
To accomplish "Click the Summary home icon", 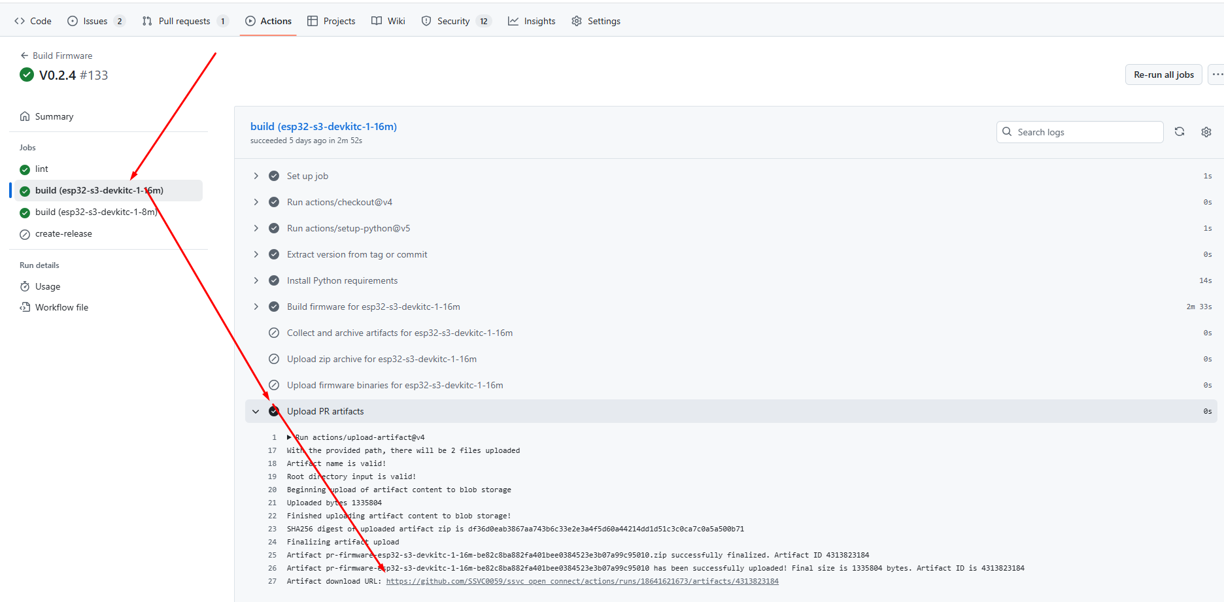I will click(25, 116).
